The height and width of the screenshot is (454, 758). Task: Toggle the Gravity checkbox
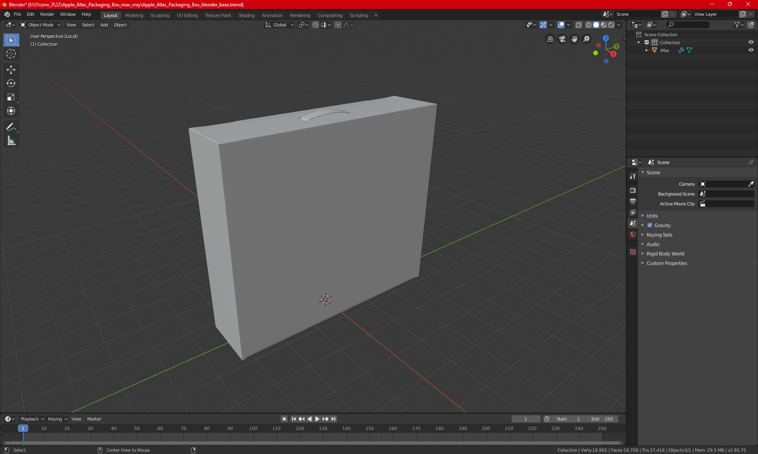[x=650, y=225]
